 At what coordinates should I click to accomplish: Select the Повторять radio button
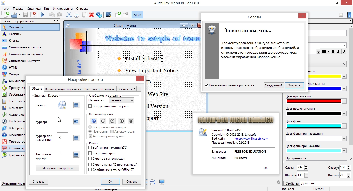click(90, 131)
